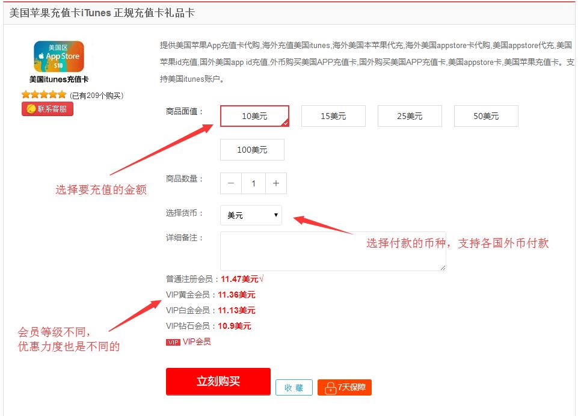The width and height of the screenshot is (578, 416).
Task: Click the quantity field showing 1
Action: coord(254,183)
